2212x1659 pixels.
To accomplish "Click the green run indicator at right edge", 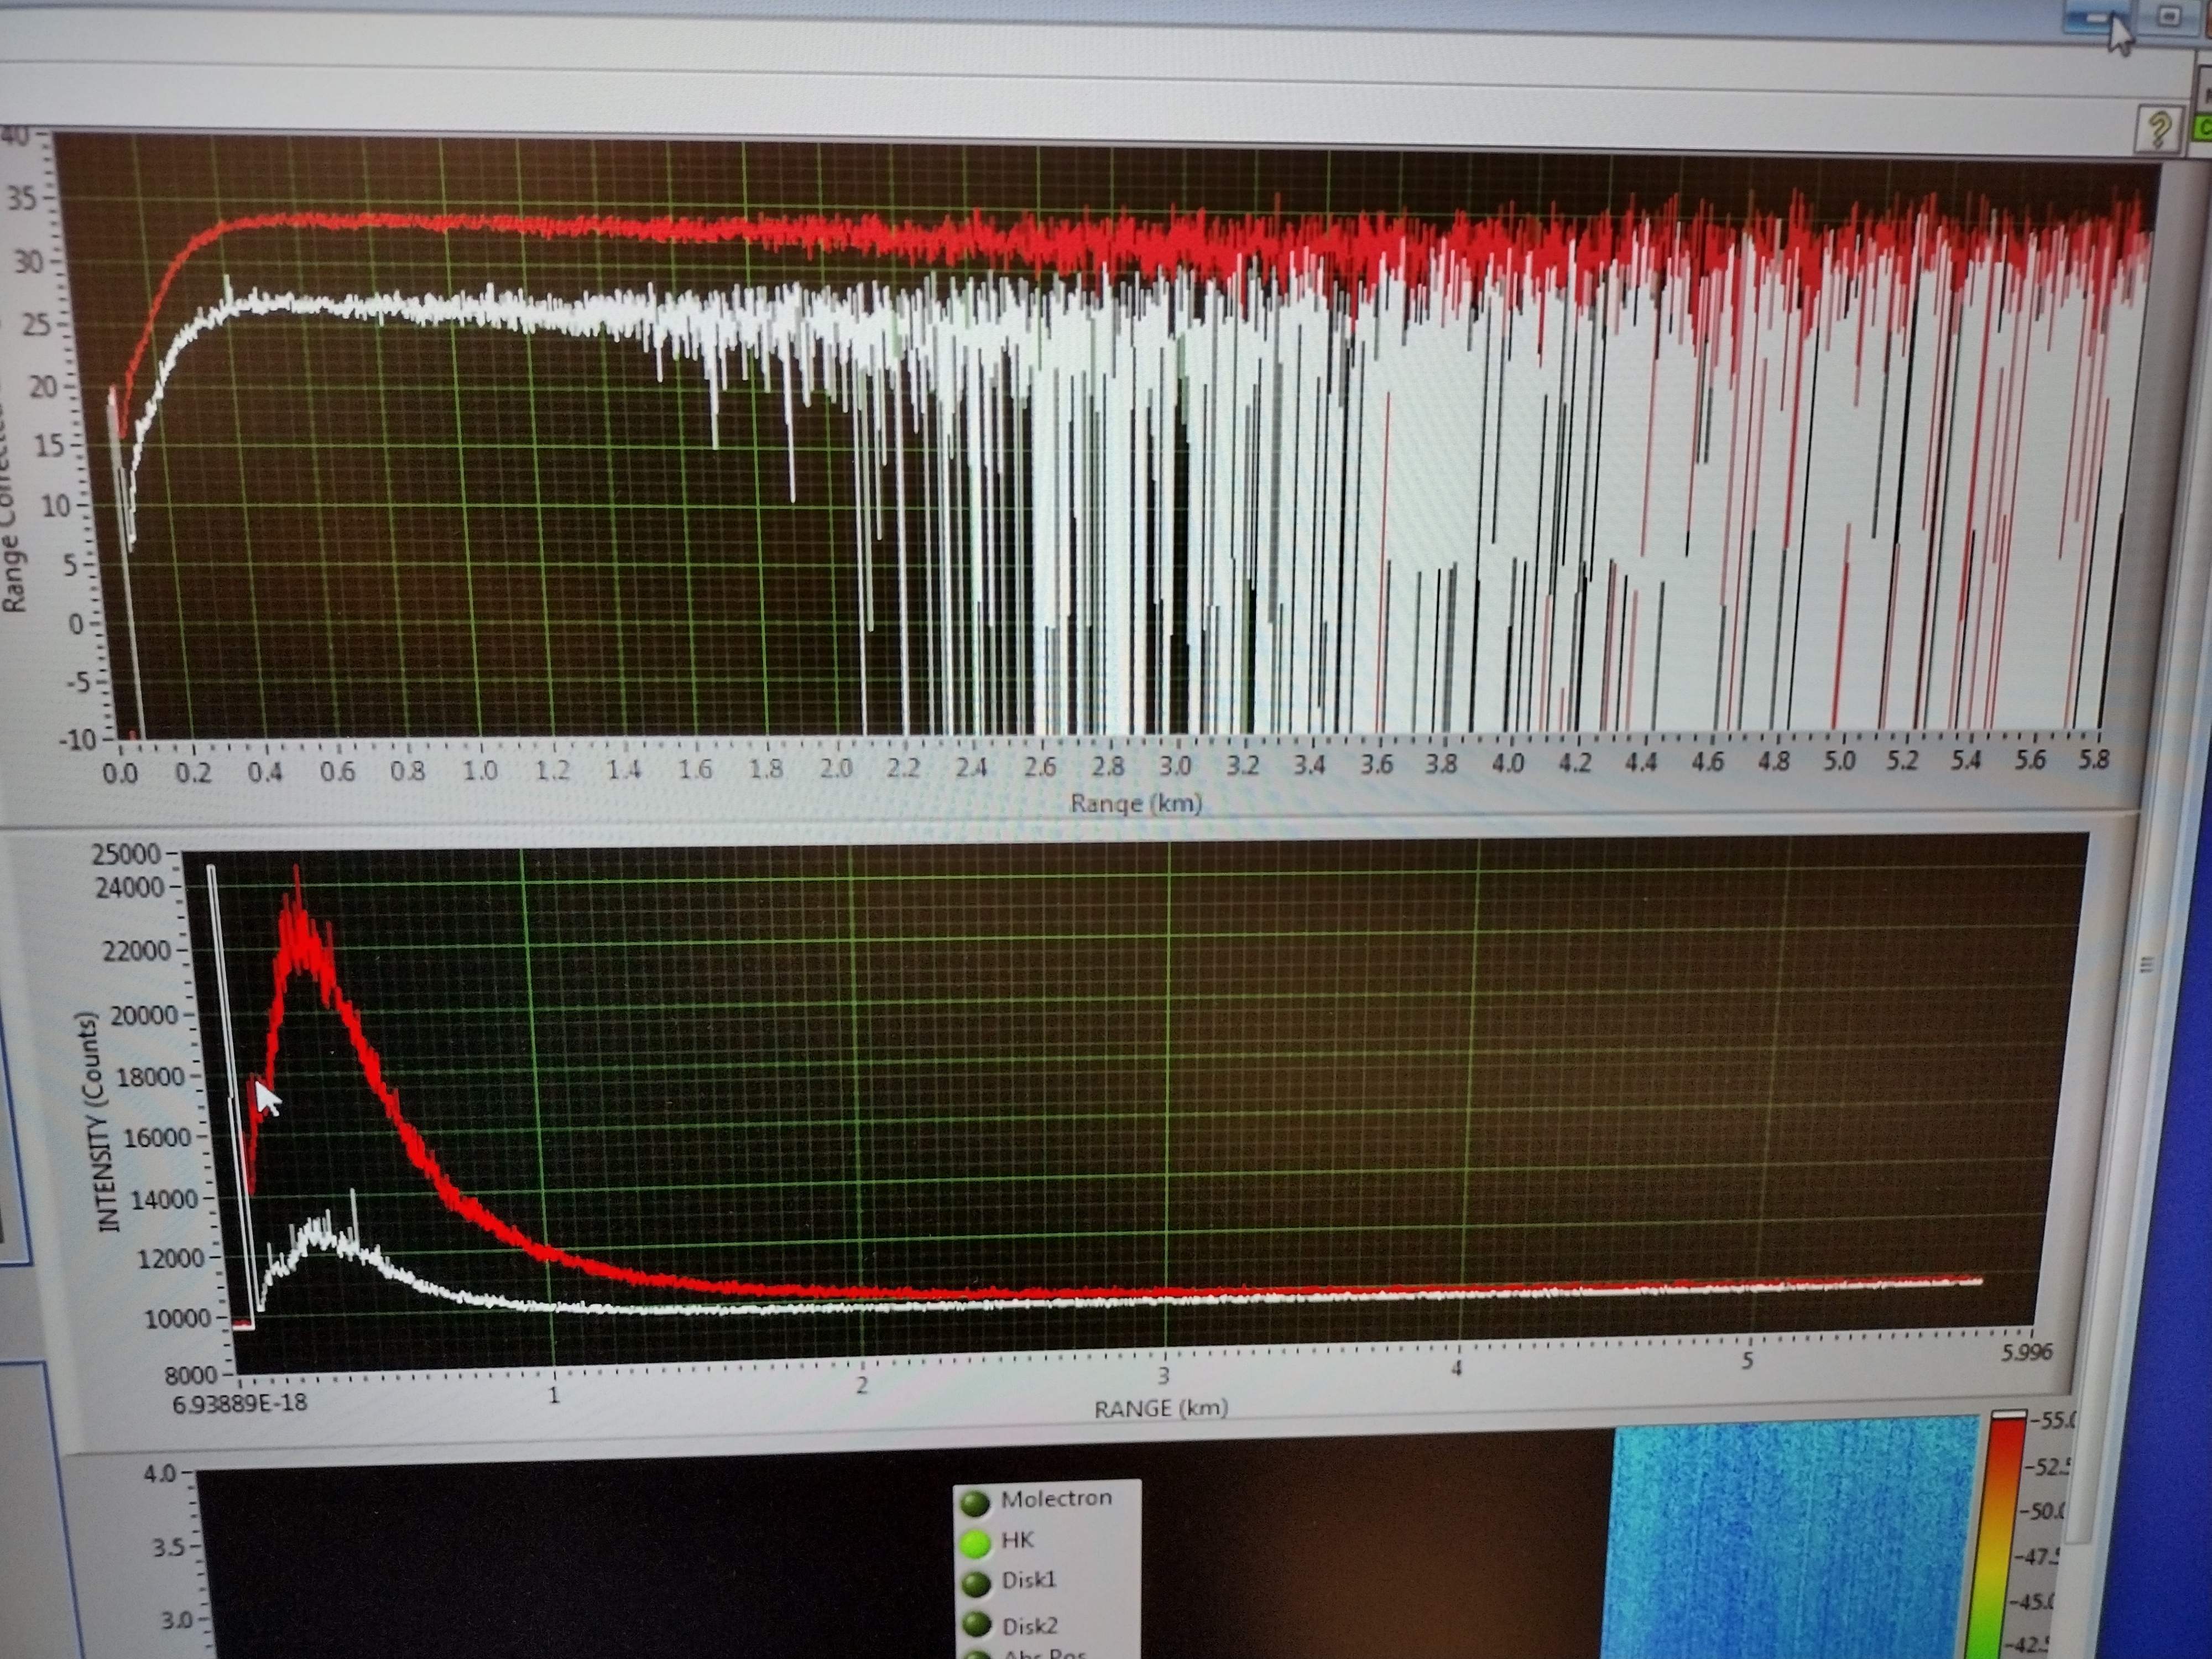I will point(2203,128).
